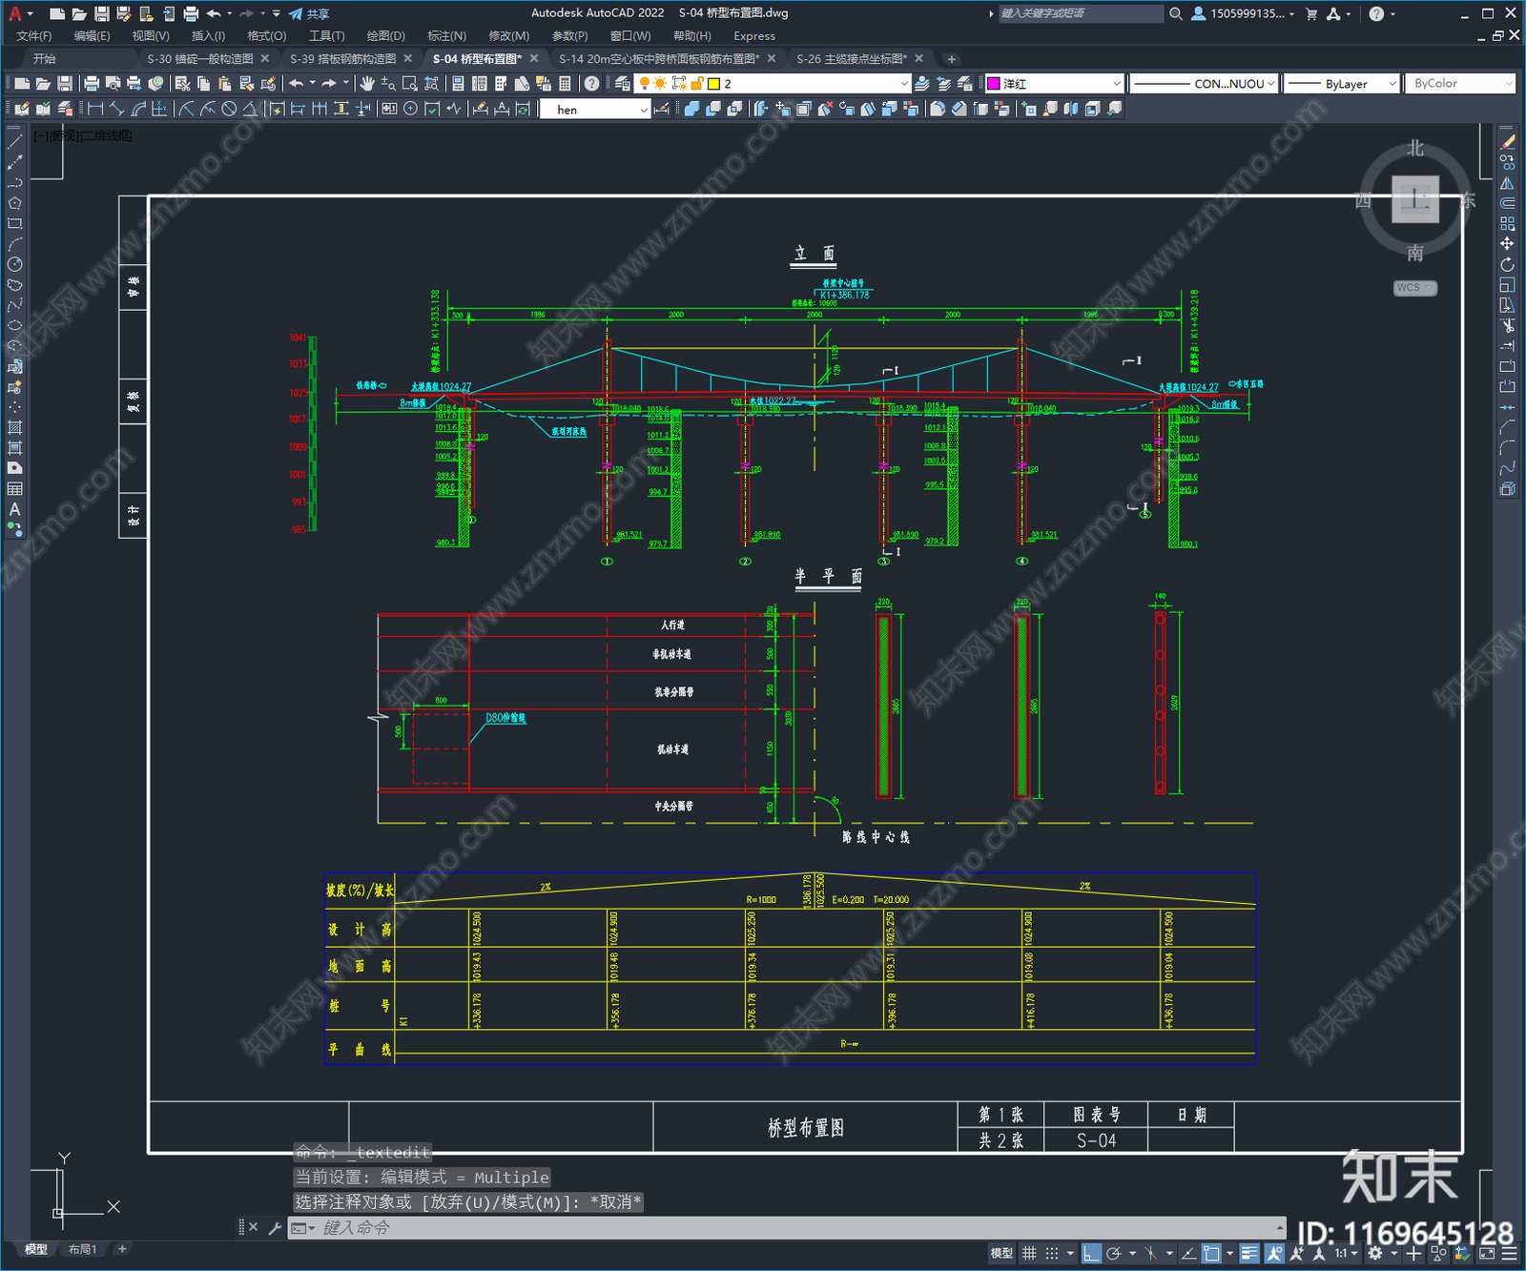Click the Undo arrow in quick access toolbar
Screen dimensions: 1526x1271
[x=214, y=13]
